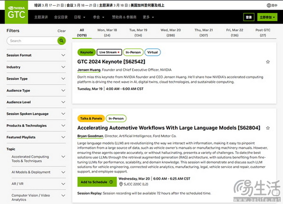Expand Computer Vision / Video Analytics topic
283x204 pixels.
tap(39, 197)
